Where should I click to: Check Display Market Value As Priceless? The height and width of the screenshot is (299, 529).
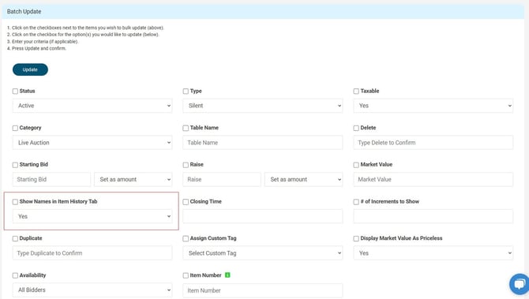(356, 239)
